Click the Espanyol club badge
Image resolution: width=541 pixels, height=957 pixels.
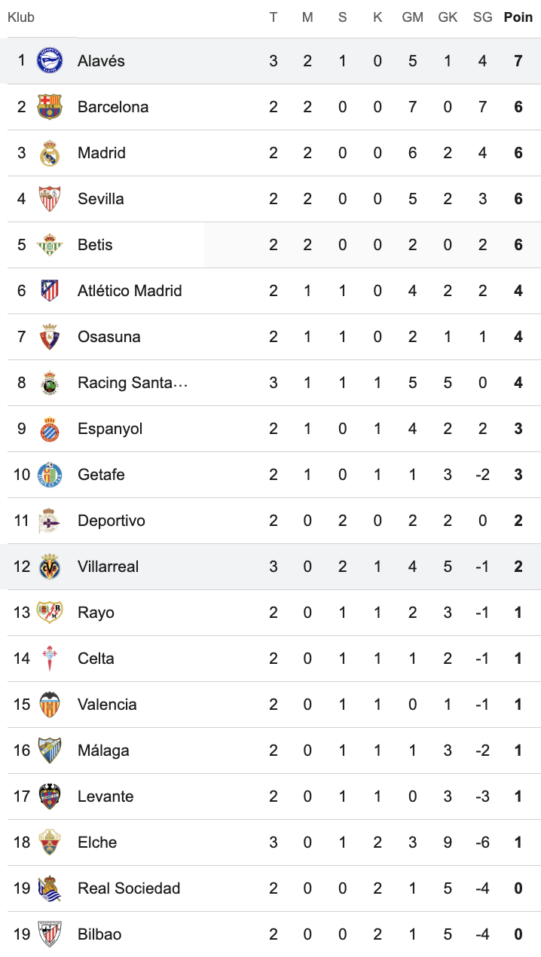pos(50,429)
